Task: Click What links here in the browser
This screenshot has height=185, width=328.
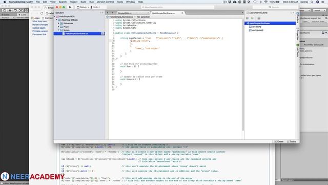Action: point(39,22)
